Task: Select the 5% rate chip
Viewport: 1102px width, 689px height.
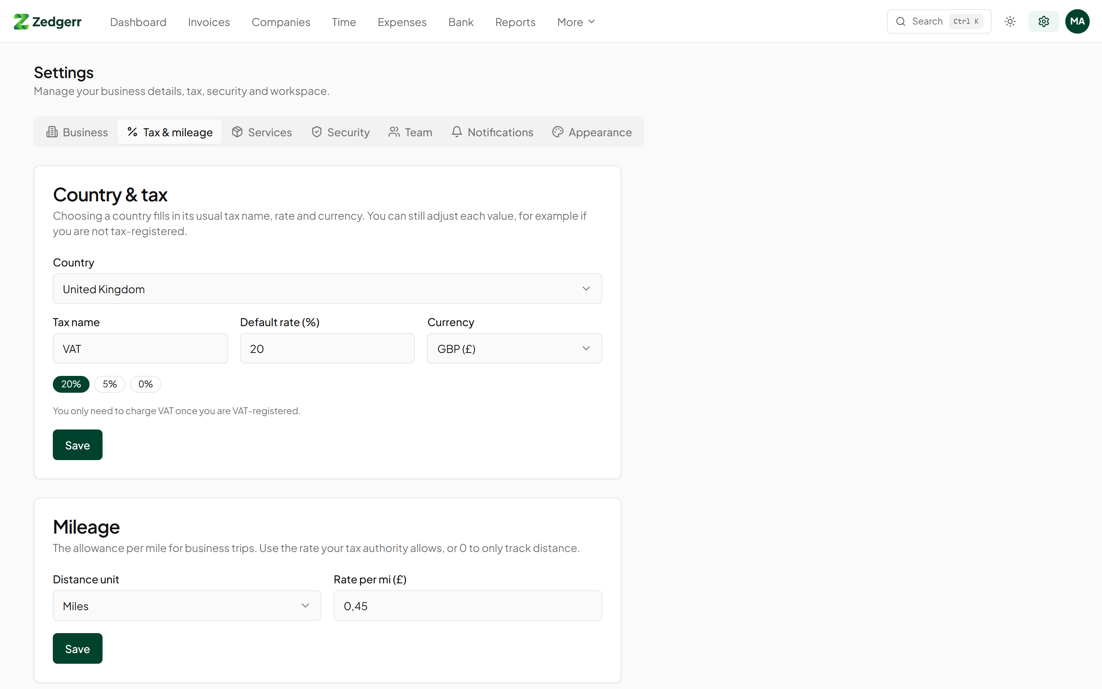Action: click(110, 384)
